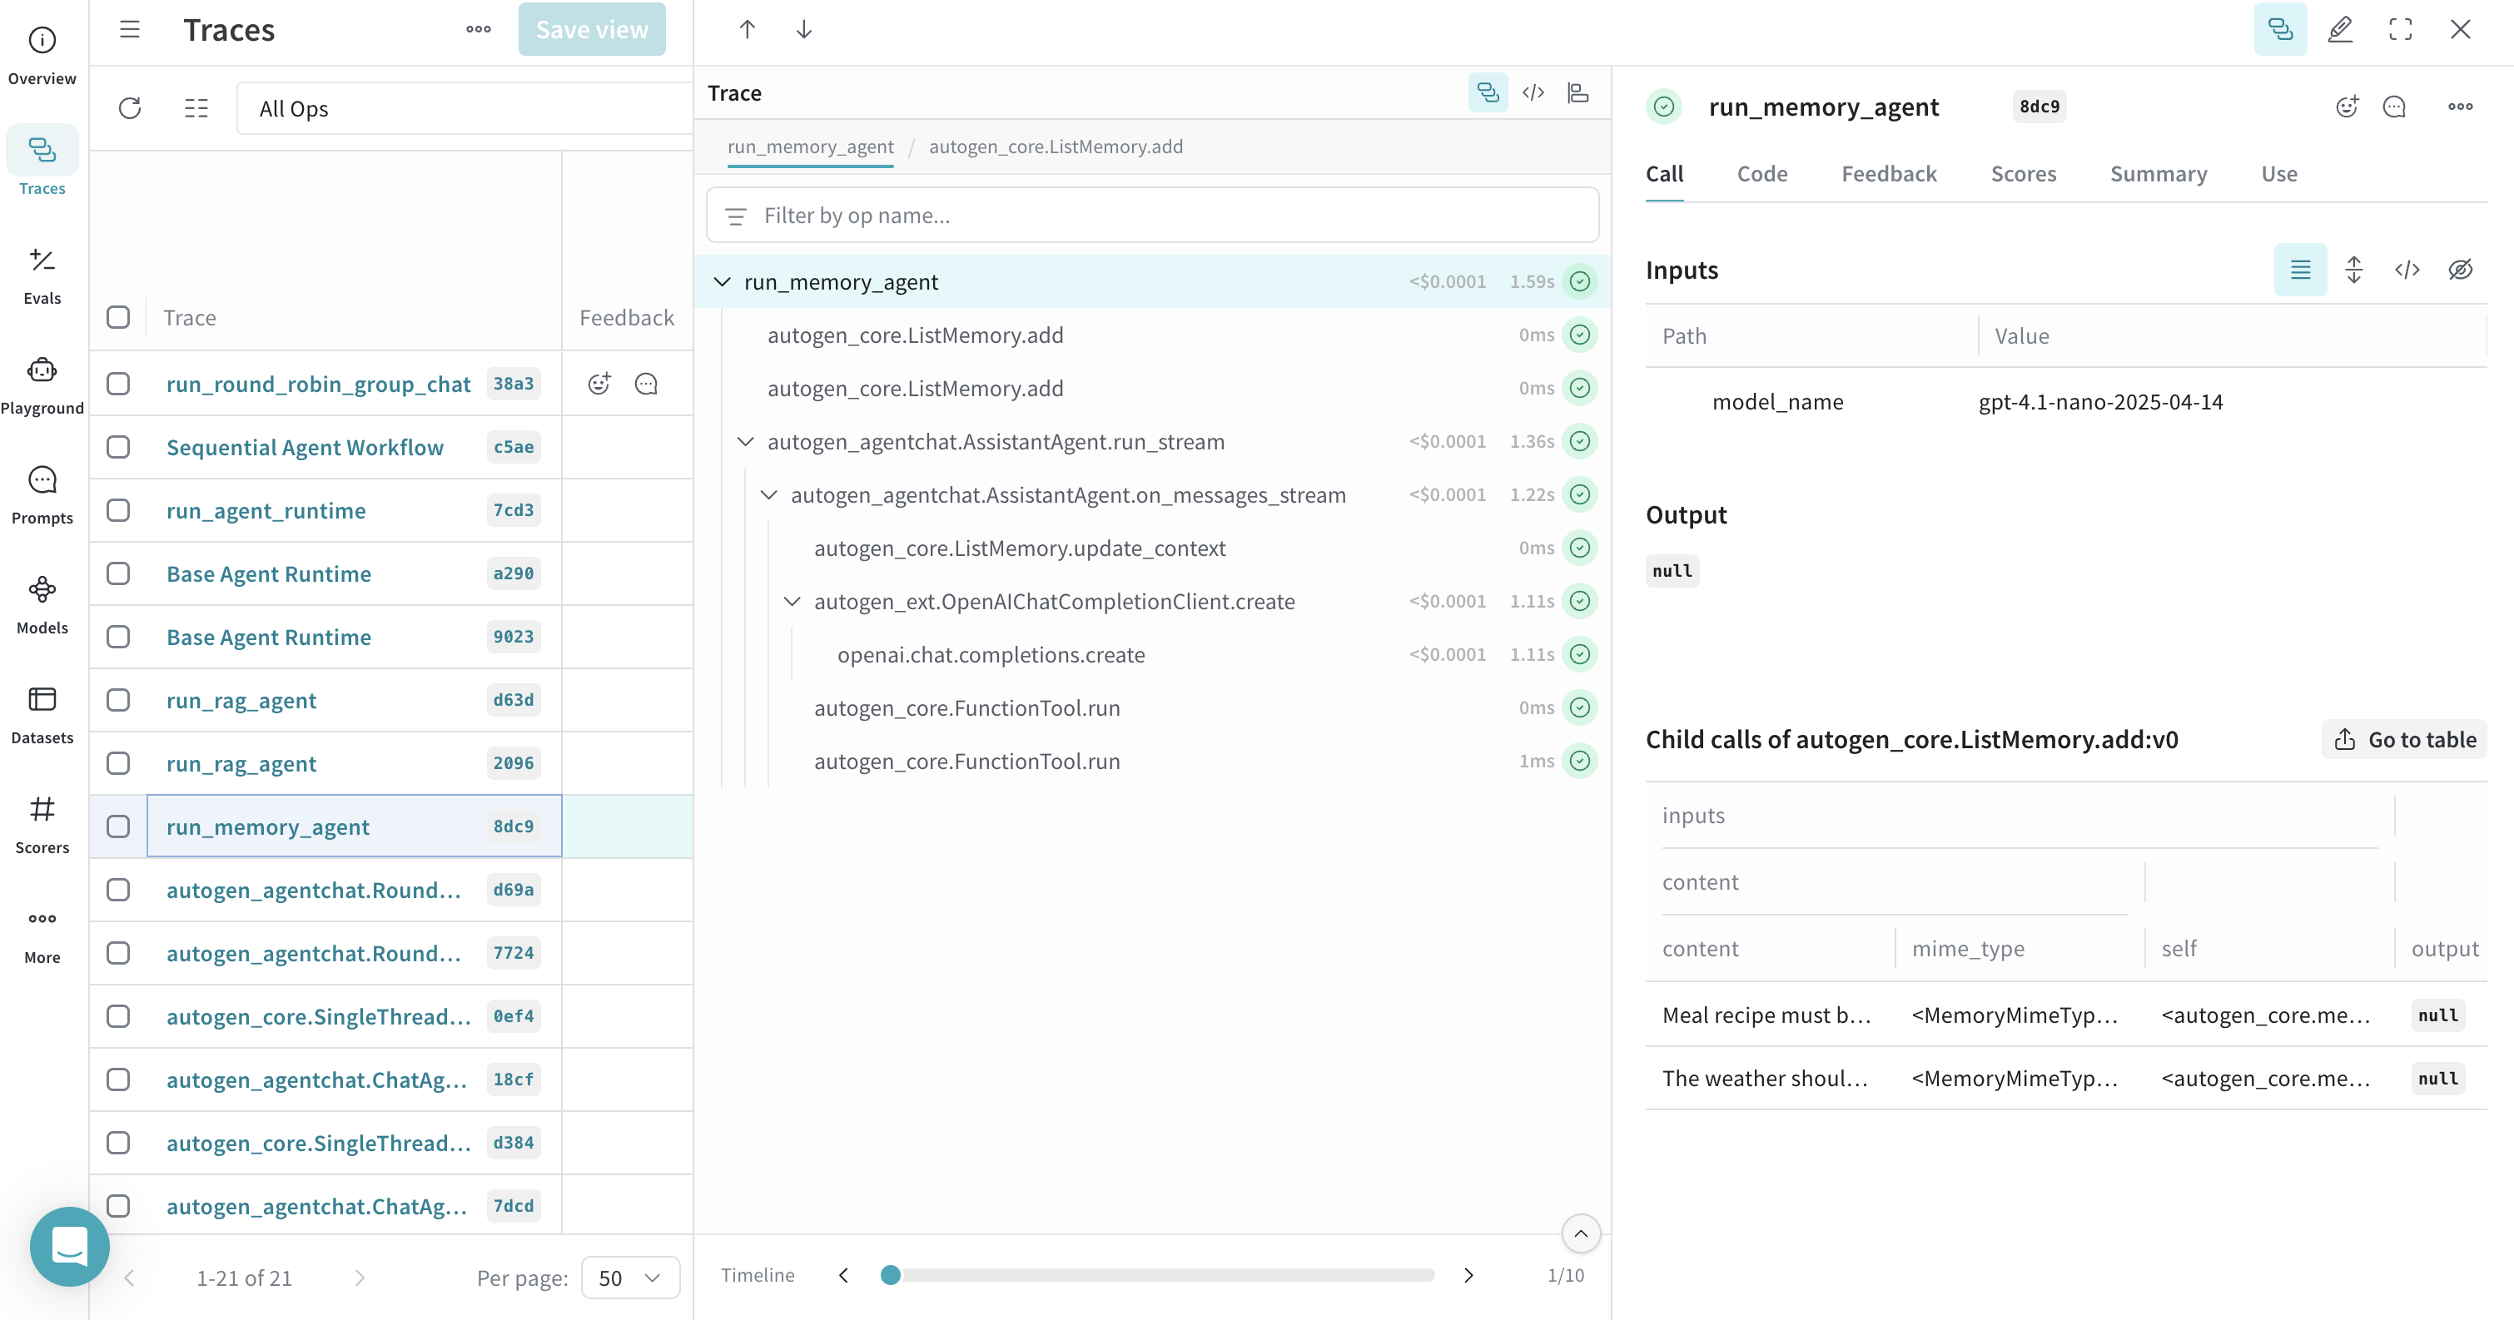Open the support chat bubble icon

point(69,1246)
